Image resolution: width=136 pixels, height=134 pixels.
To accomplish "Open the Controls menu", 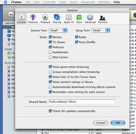I will coord(49,2).
